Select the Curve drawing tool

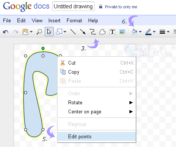pyautogui.click(x=93, y=32)
